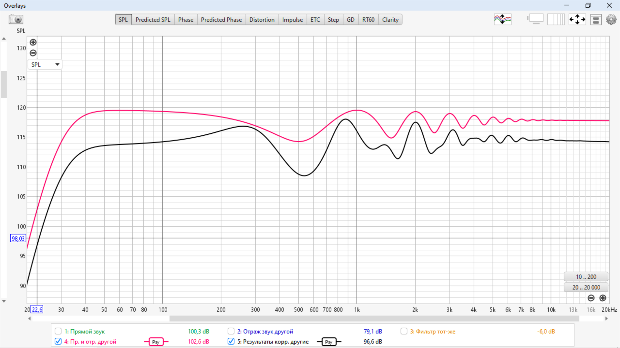Image resolution: width=620 pixels, height=348 pixels.
Task: Open graph controls gear icon
Action: (x=611, y=20)
